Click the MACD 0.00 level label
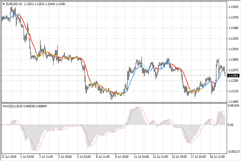241x161 pixels. 230,125
